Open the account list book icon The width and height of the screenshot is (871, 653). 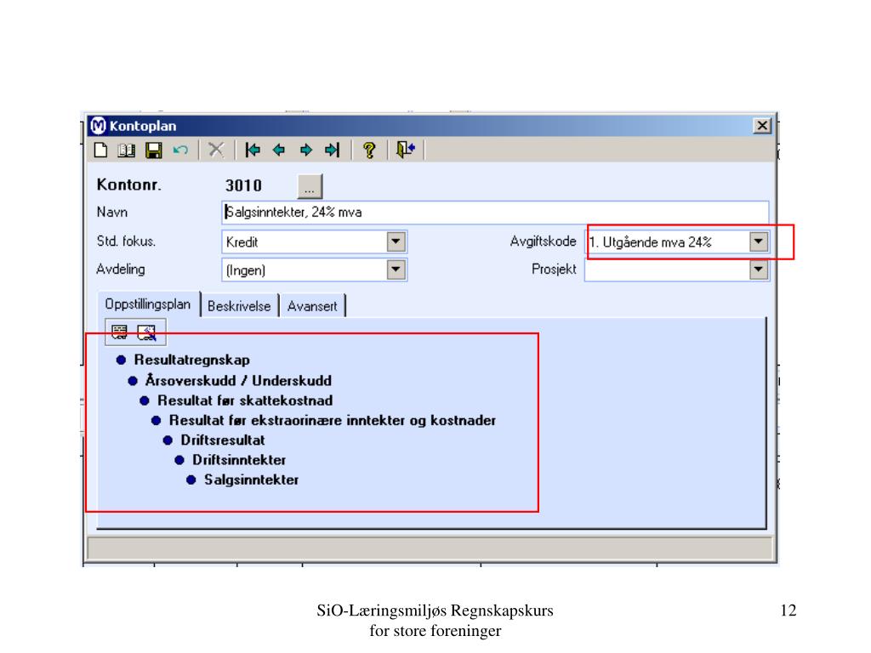click(126, 150)
